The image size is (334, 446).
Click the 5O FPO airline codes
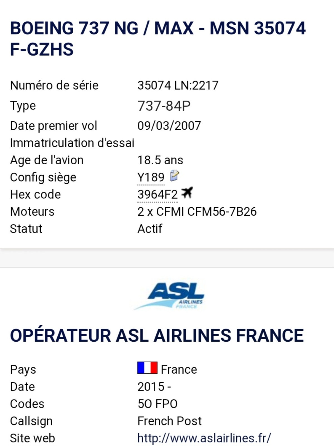click(x=158, y=404)
